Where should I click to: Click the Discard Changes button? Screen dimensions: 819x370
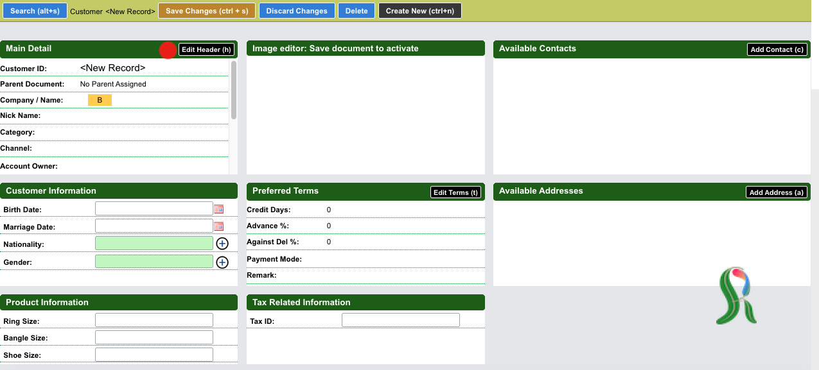pyautogui.click(x=297, y=11)
